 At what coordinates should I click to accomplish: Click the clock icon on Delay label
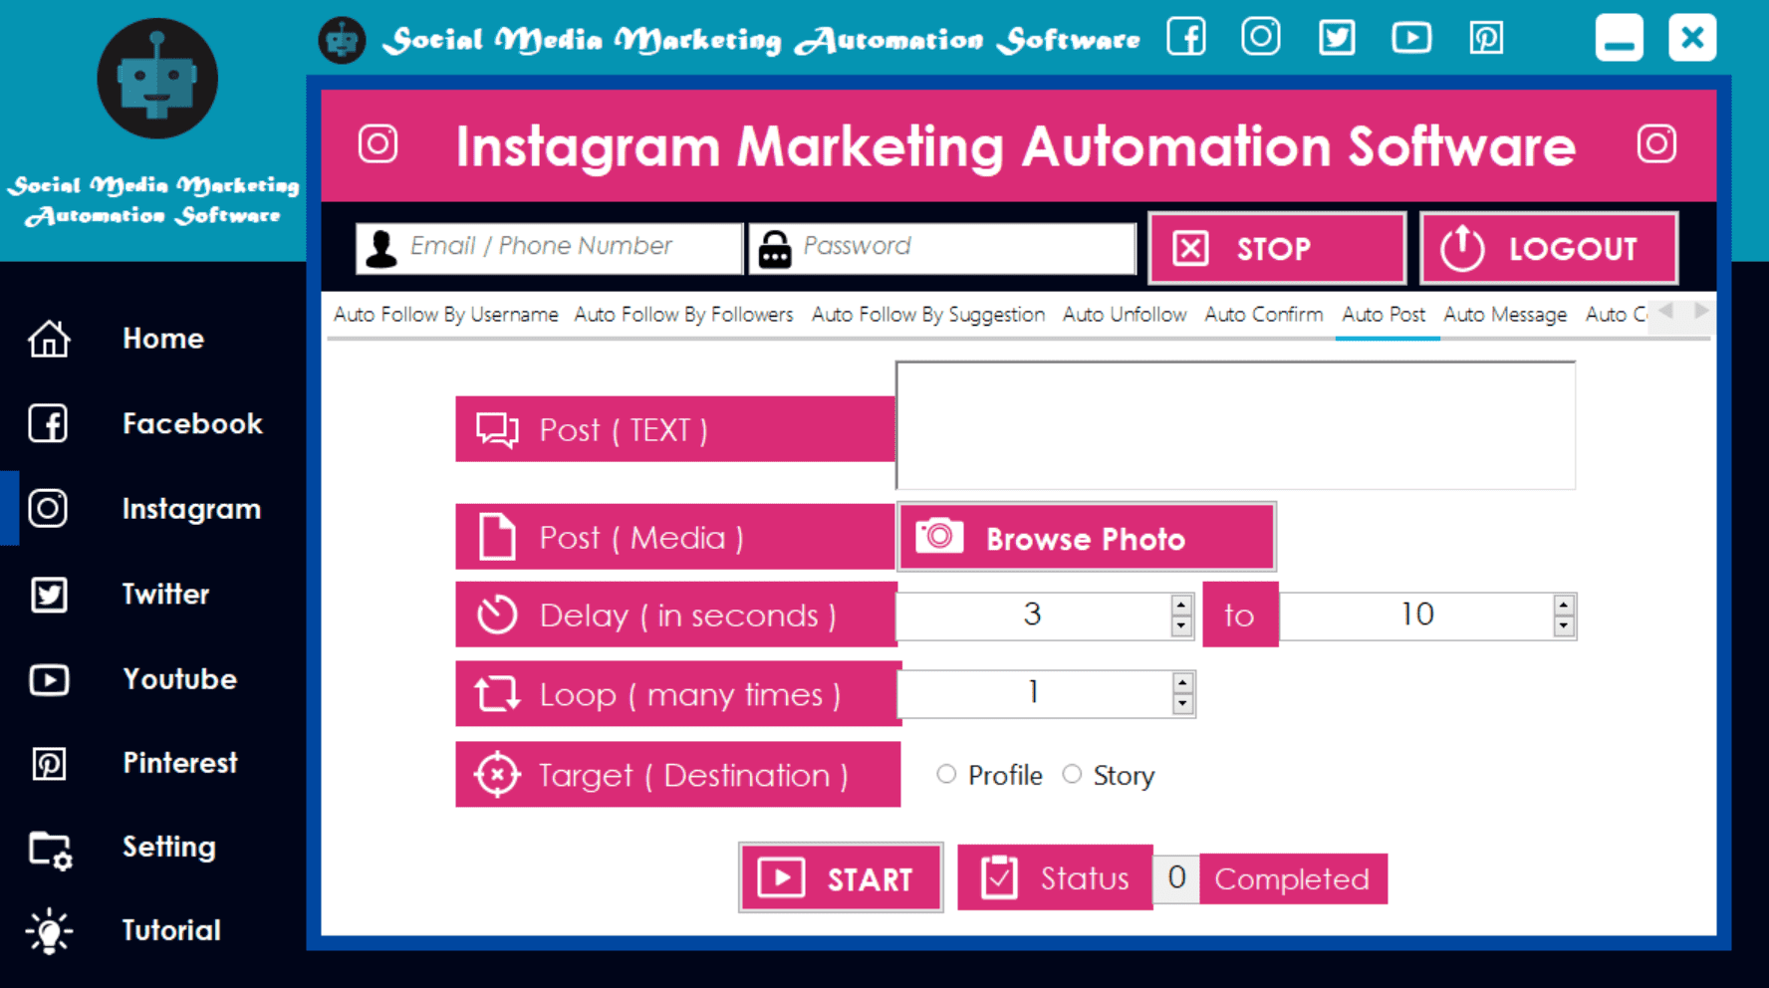click(497, 615)
